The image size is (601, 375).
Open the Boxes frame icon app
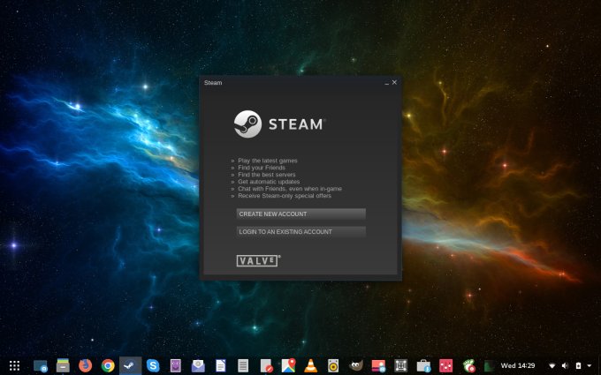point(401,365)
